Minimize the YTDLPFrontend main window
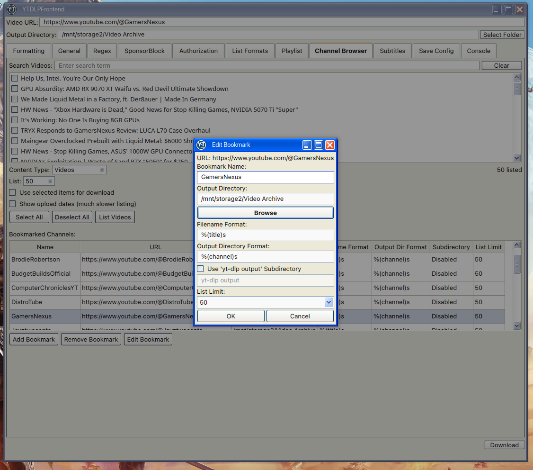This screenshot has width=533, height=470. (497, 9)
